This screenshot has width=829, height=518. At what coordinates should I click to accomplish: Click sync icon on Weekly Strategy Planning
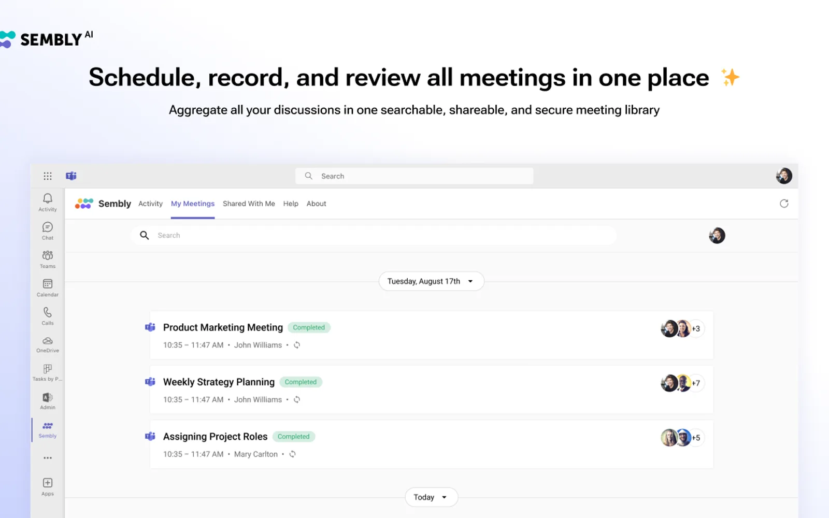pyautogui.click(x=297, y=399)
